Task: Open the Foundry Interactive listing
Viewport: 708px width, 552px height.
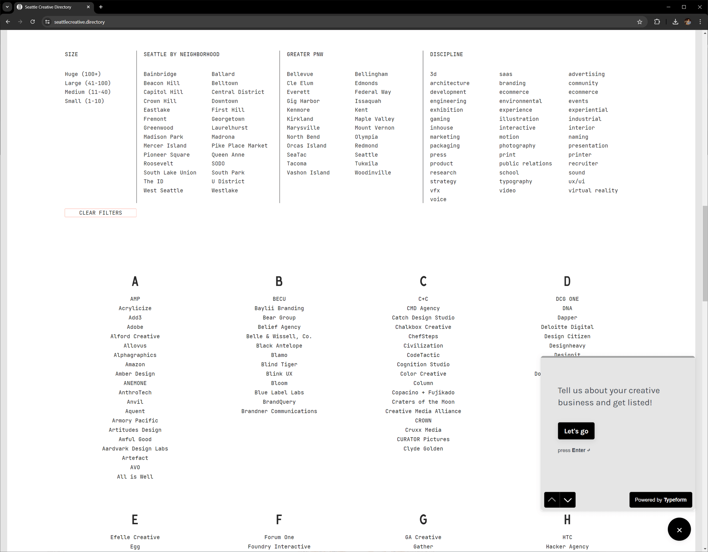Action: point(279,547)
